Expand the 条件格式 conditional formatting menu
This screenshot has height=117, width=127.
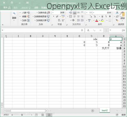(x=43, y=13)
